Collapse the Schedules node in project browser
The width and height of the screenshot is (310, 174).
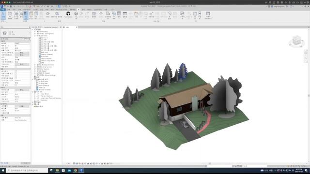coord(33,79)
